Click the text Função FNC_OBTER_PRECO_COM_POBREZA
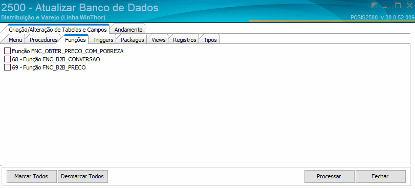 pyautogui.click(x=68, y=51)
